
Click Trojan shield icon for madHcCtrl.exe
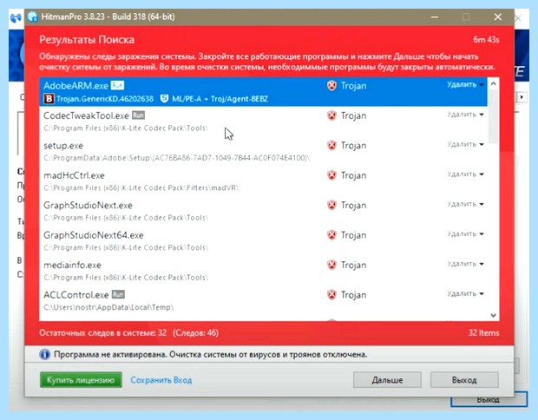point(331,175)
